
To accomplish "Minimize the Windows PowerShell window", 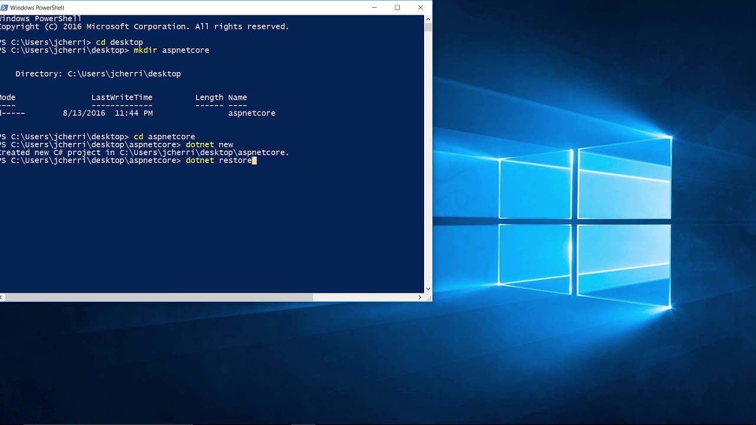I will (374, 8).
